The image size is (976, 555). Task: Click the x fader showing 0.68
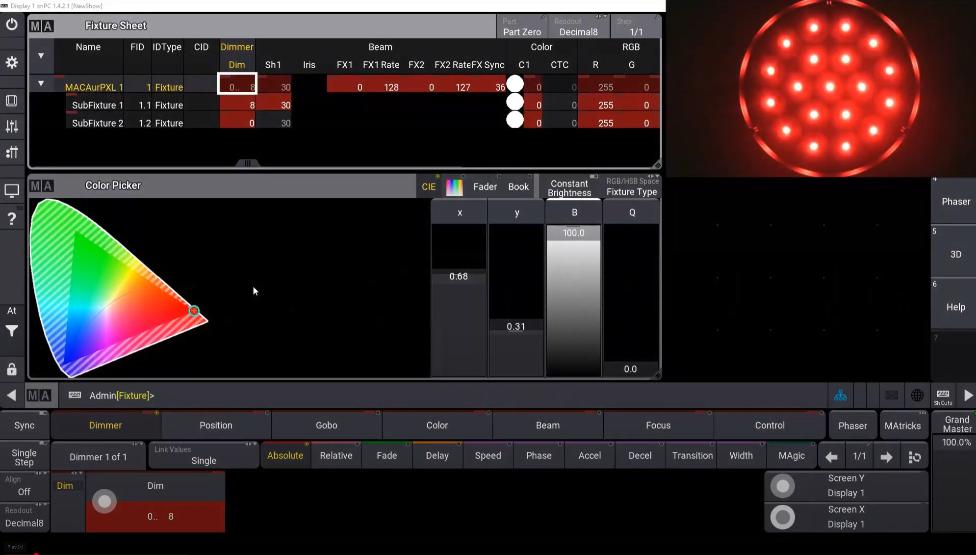[459, 300]
